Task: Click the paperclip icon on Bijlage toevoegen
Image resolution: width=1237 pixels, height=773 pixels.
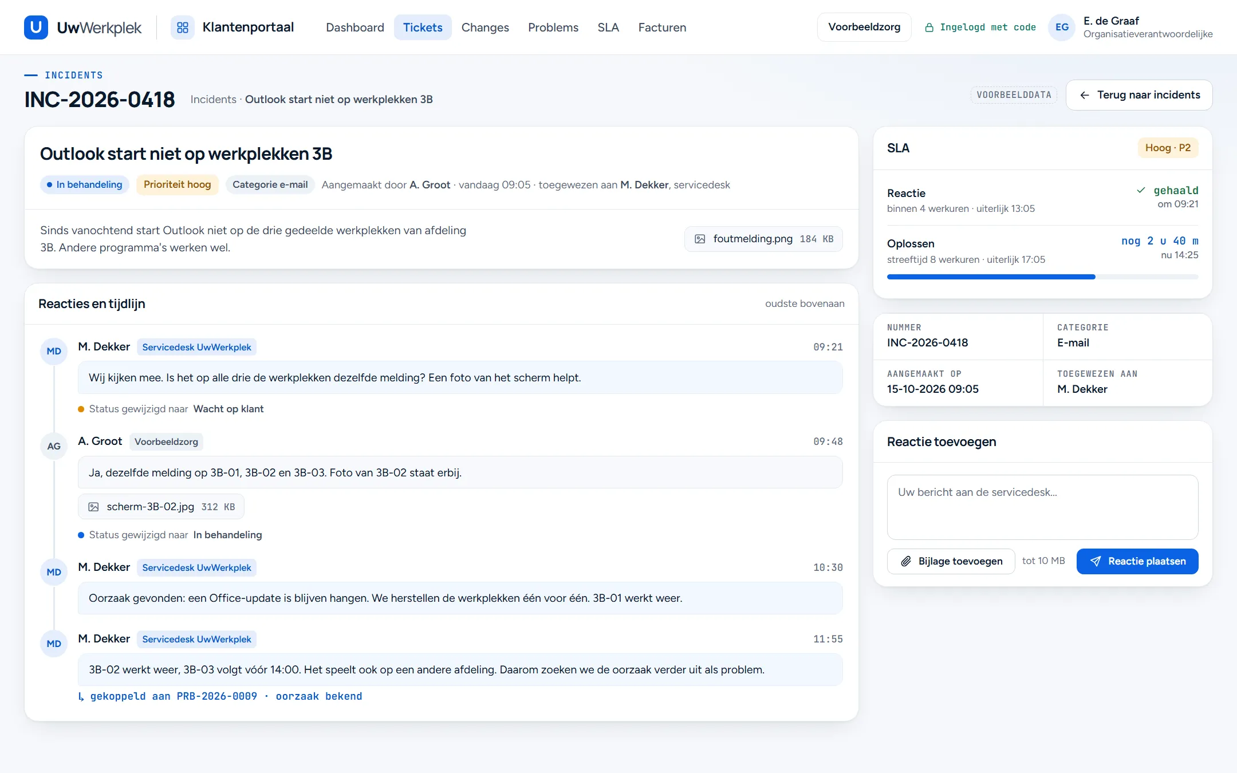Action: coord(906,561)
